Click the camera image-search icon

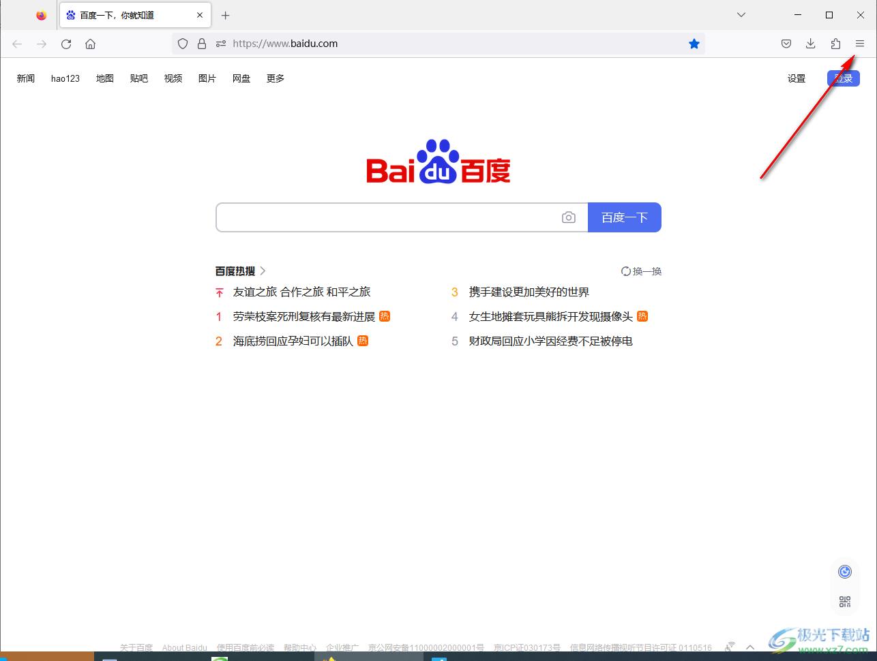click(569, 217)
